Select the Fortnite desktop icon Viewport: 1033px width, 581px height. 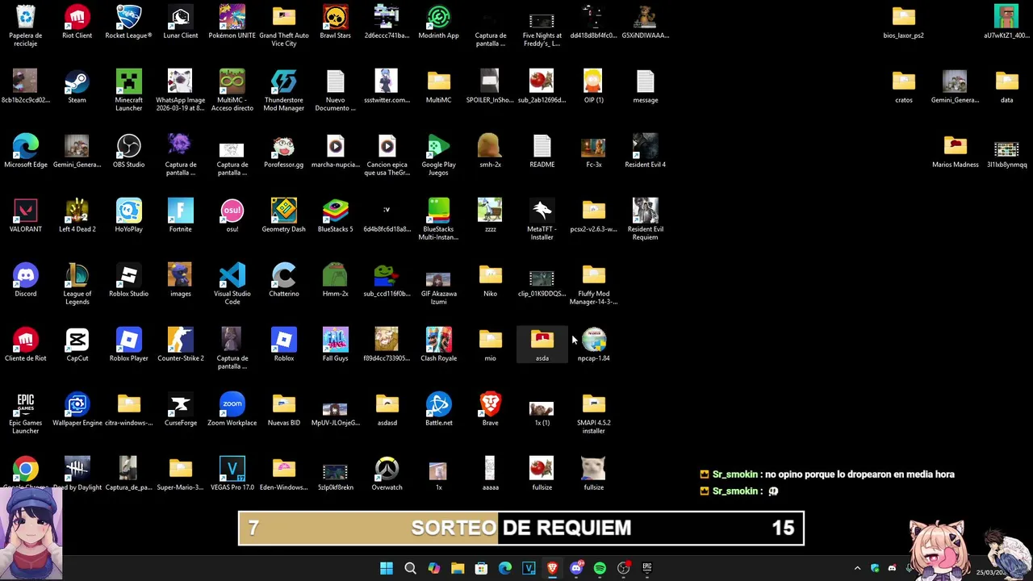click(181, 211)
